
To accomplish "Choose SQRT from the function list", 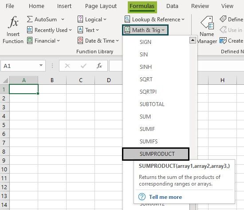I will point(156,79).
